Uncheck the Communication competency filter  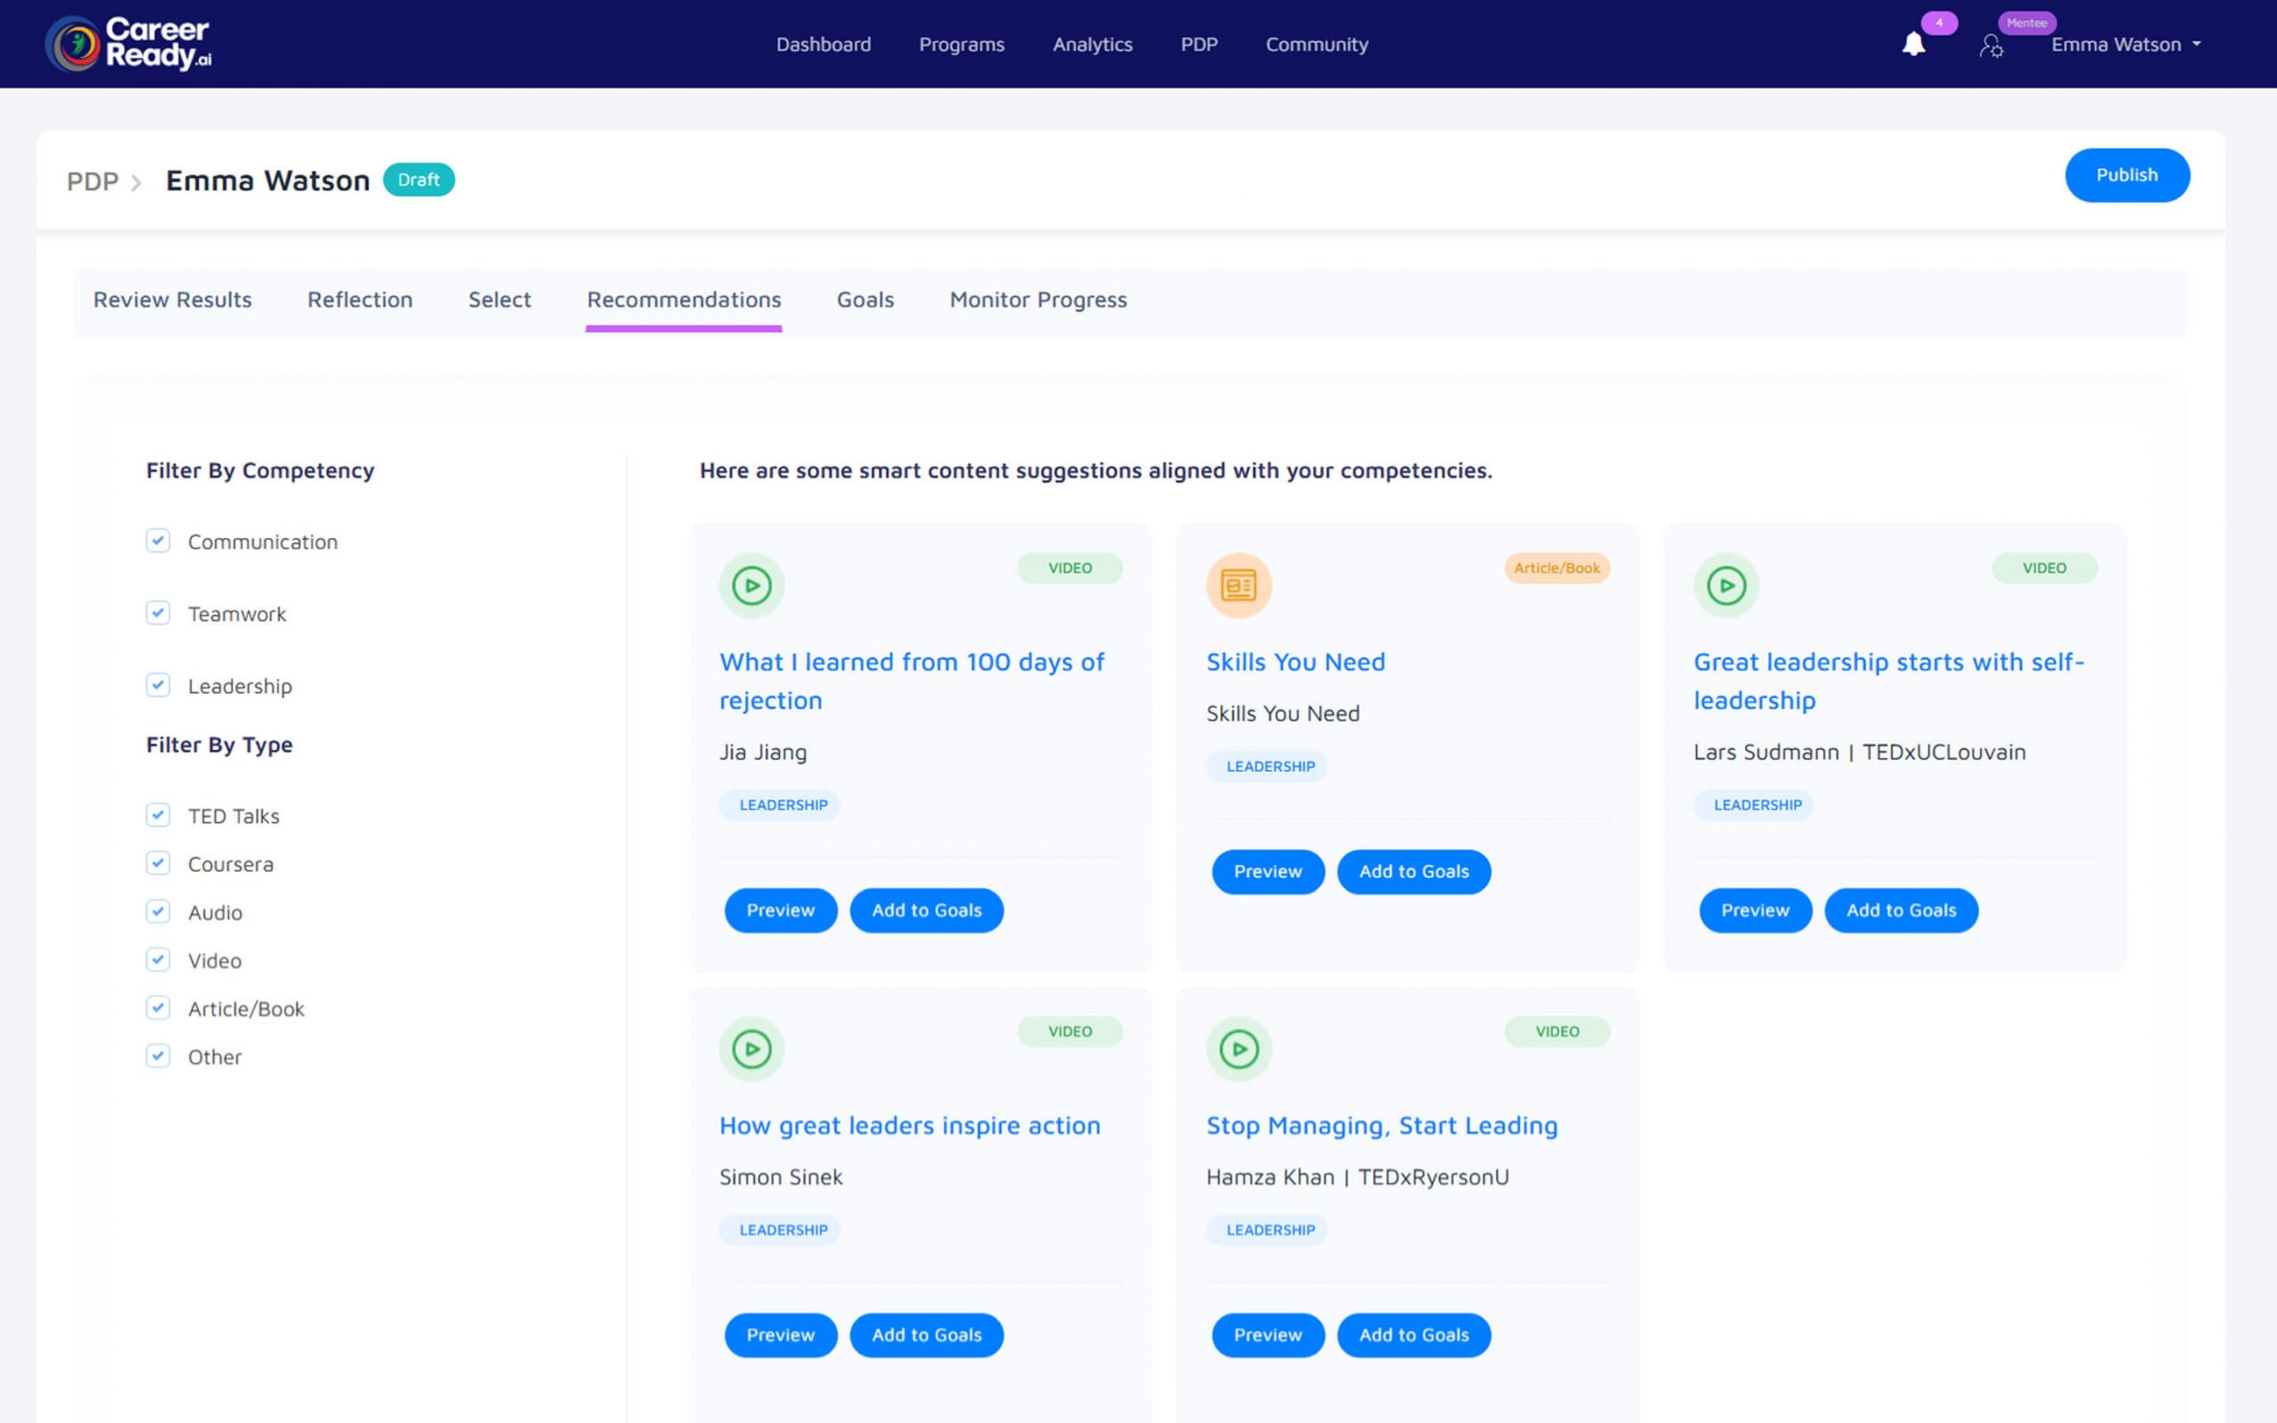point(157,540)
